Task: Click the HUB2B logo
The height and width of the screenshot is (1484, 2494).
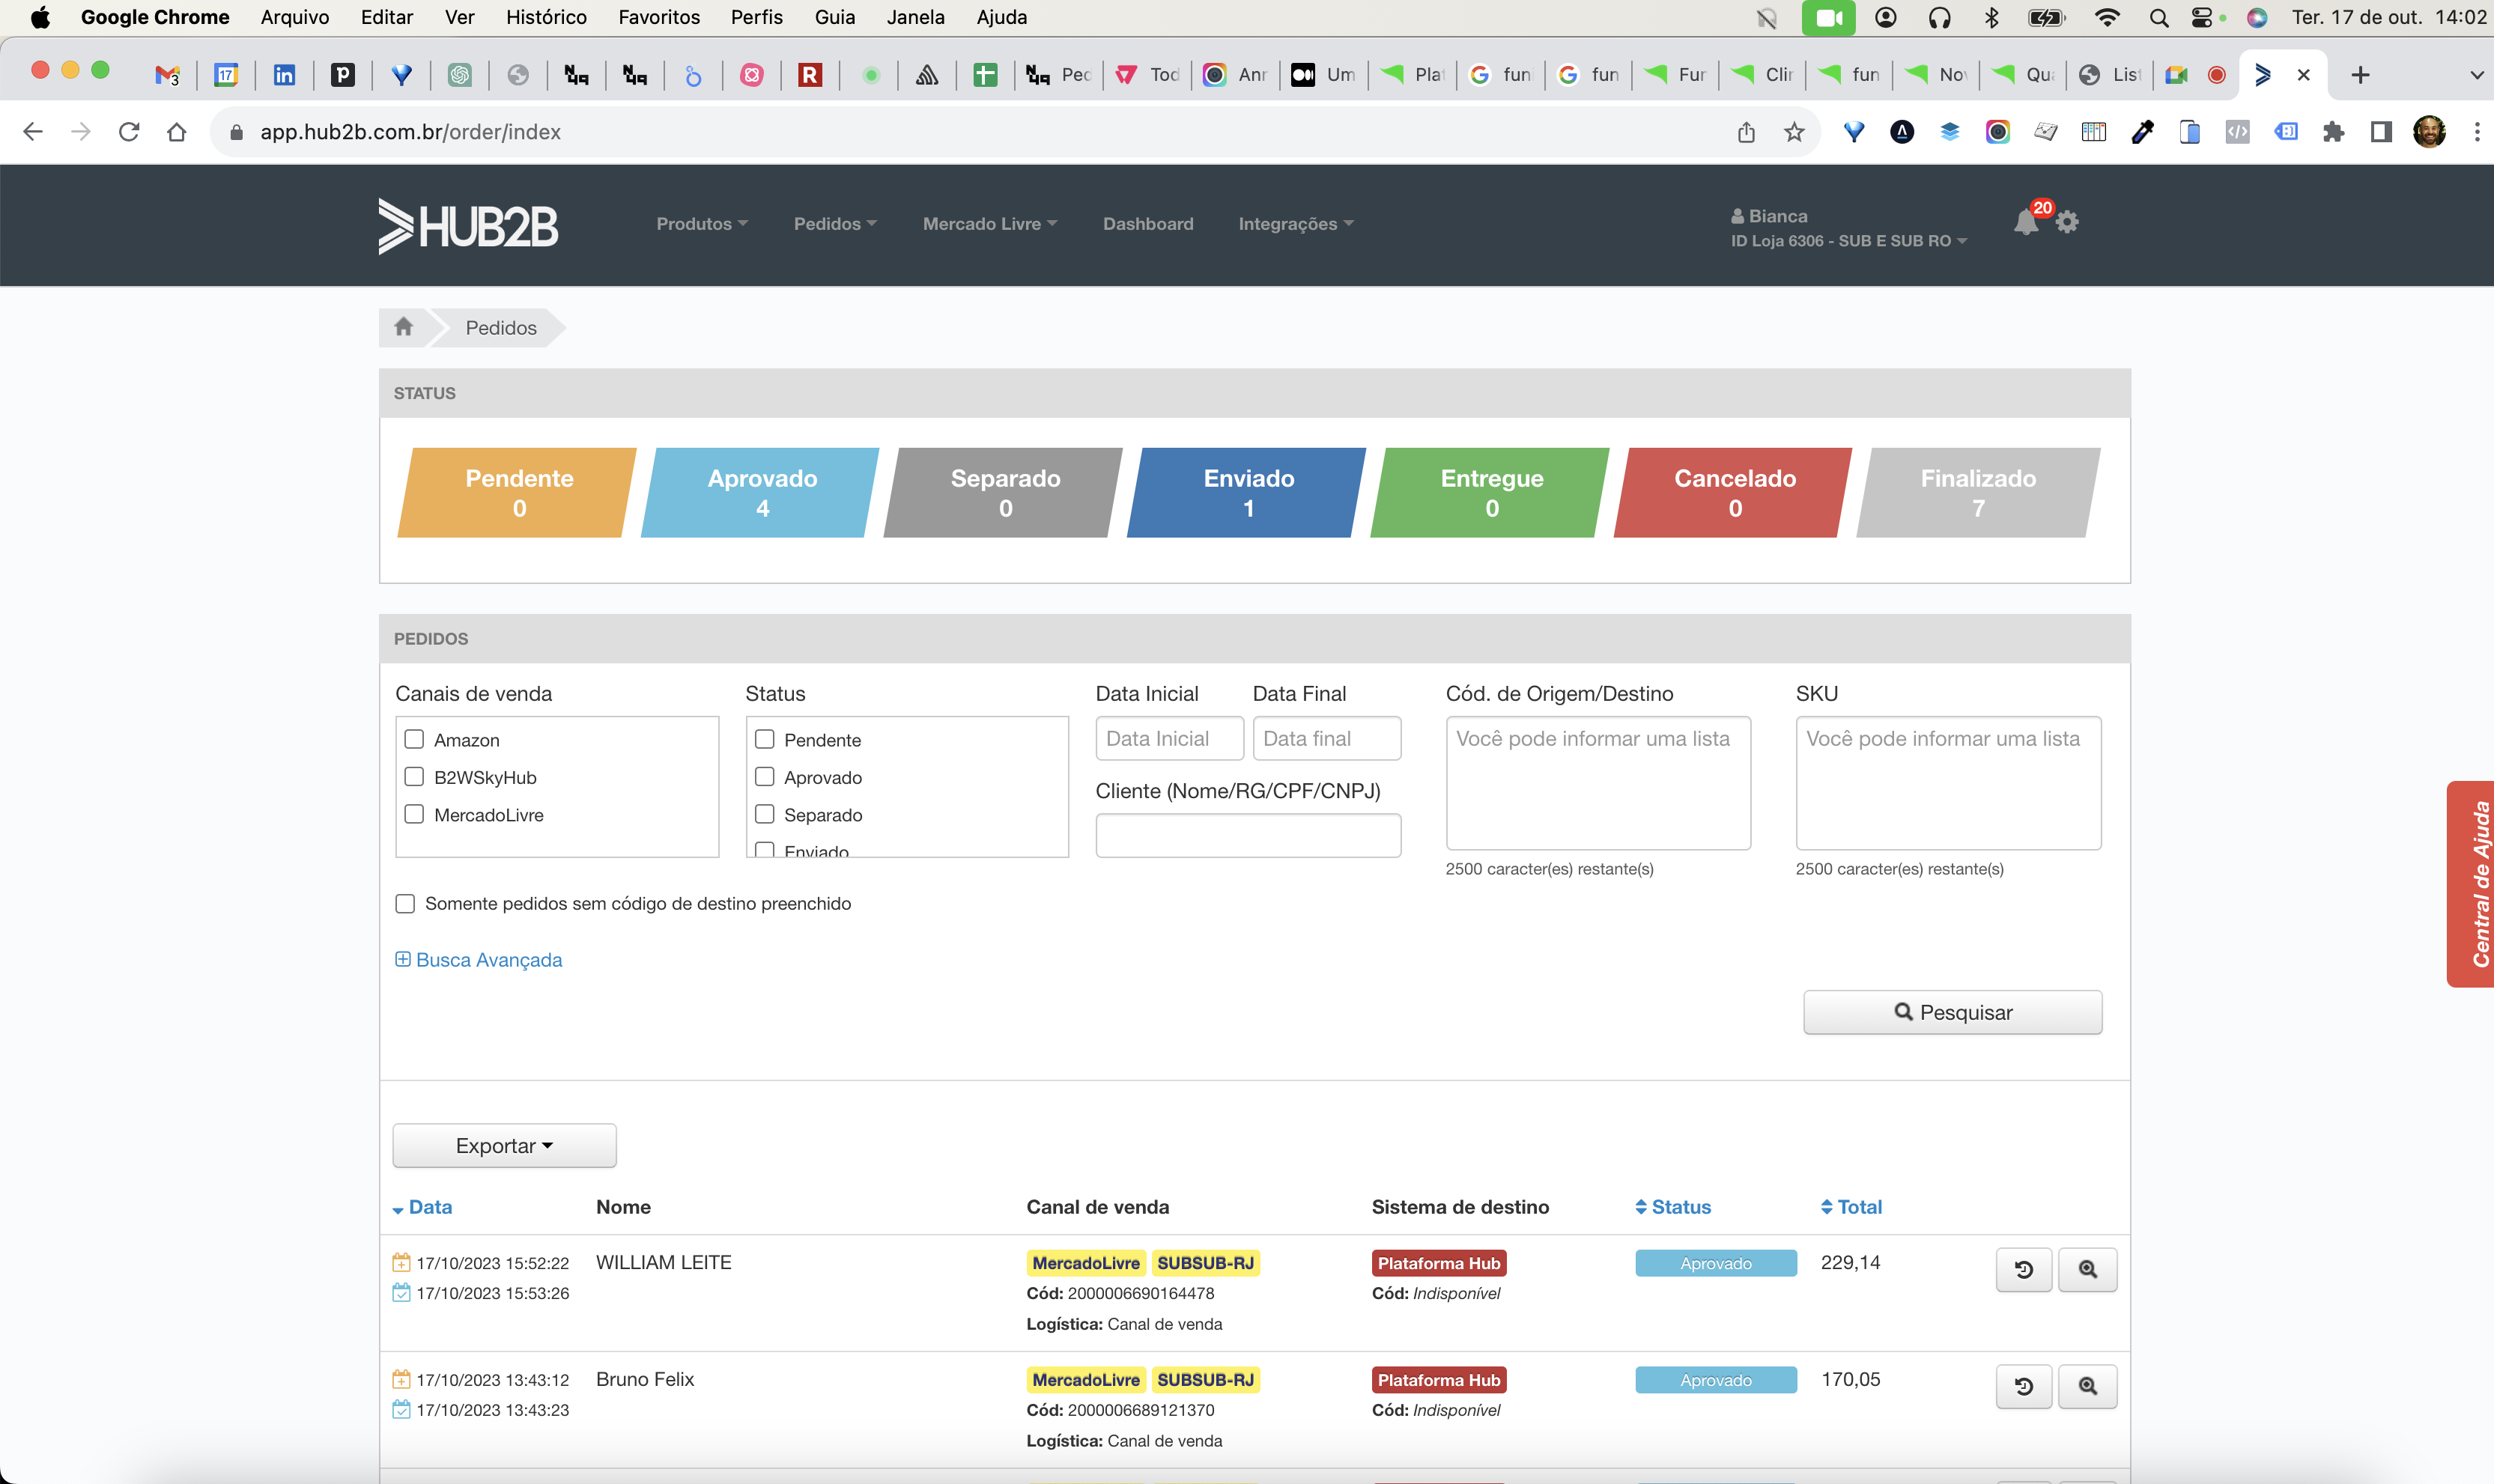Action: tap(468, 225)
